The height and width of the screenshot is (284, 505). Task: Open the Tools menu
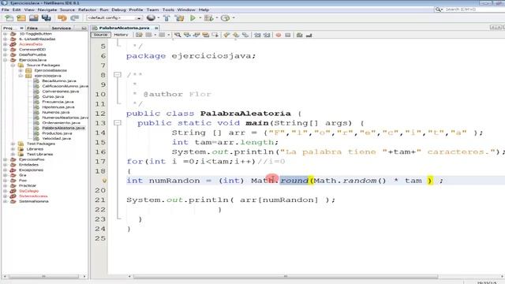[x=168, y=9]
